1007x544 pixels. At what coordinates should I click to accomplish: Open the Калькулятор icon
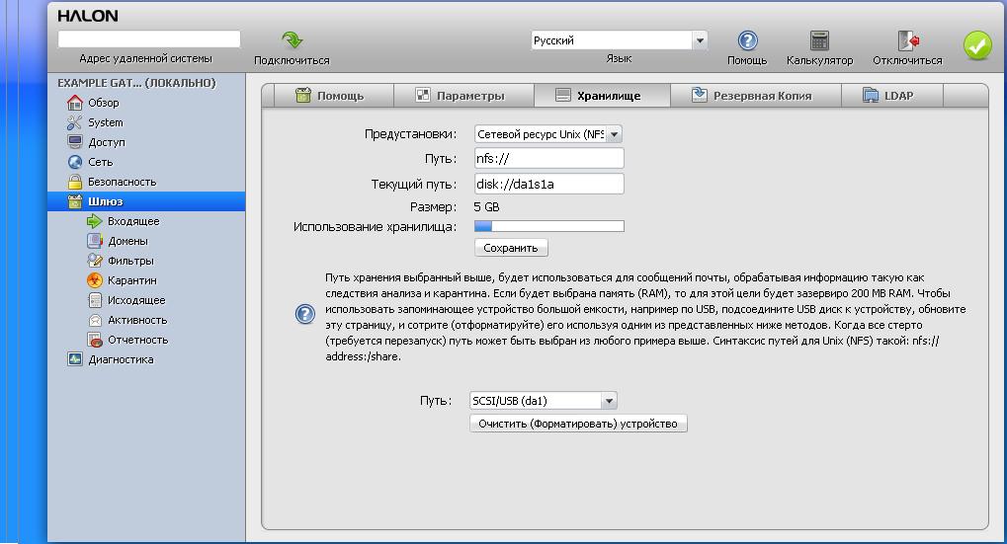819,40
